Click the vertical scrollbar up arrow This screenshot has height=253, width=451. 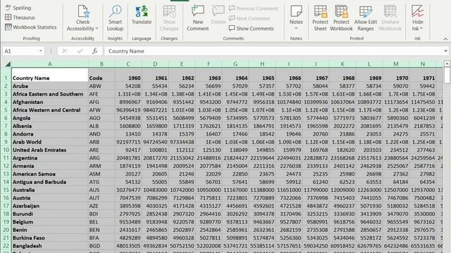pyautogui.click(x=447, y=64)
